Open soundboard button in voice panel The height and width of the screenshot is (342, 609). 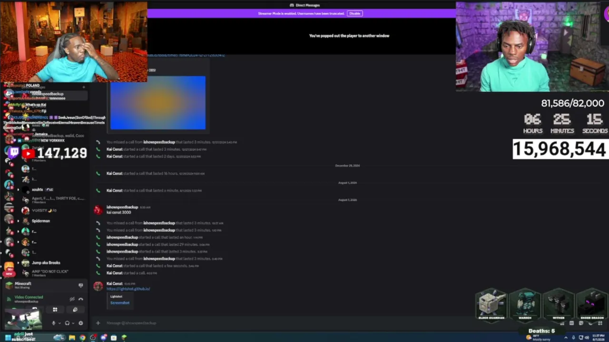75,310
